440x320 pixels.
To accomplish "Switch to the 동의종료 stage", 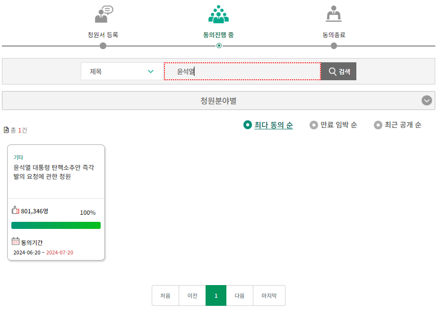I will [334, 34].
